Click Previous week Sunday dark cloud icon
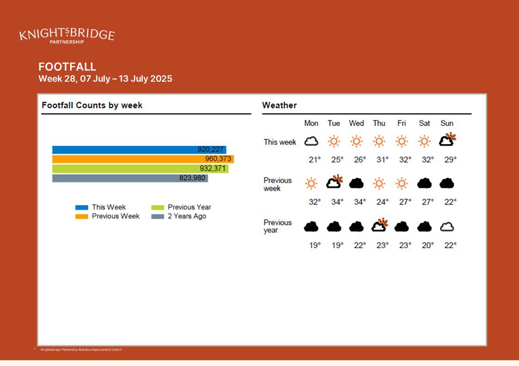 tap(447, 183)
